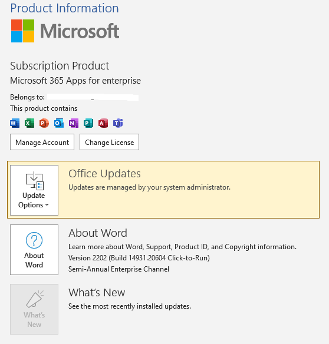Viewport: 329px width, 344px height.
Task: Expand the Update Options dropdown
Action: click(x=34, y=190)
